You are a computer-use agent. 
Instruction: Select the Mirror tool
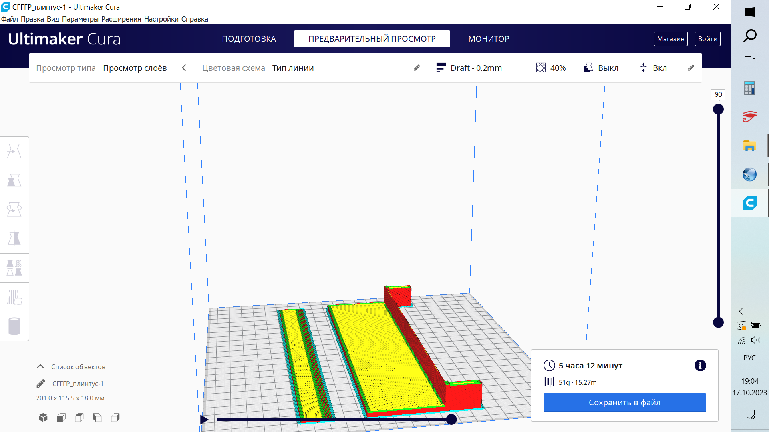click(x=14, y=239)
